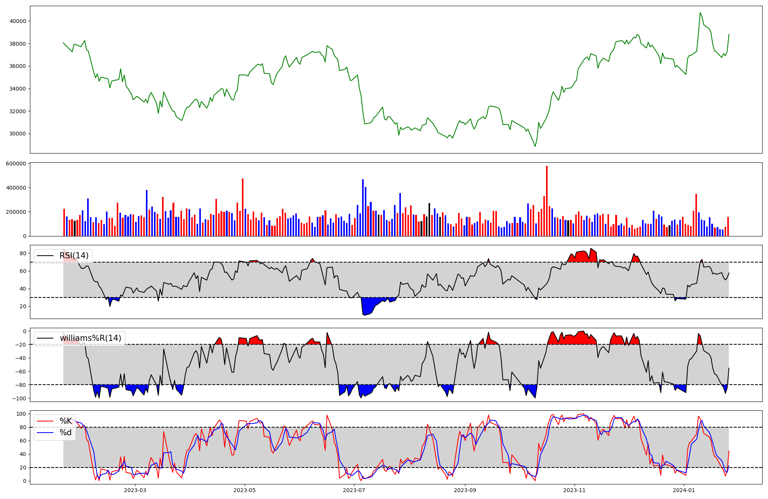
Task: Click the 2023-09 x-axis date label
Action: tap(465, 490)
